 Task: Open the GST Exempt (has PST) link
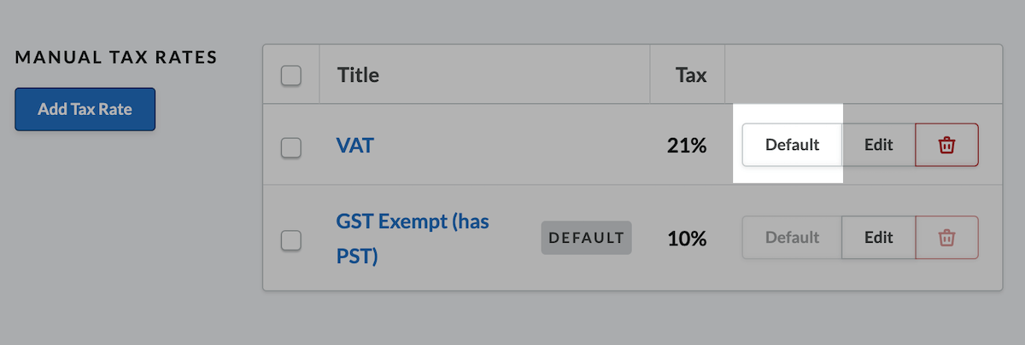click(413, 239)
